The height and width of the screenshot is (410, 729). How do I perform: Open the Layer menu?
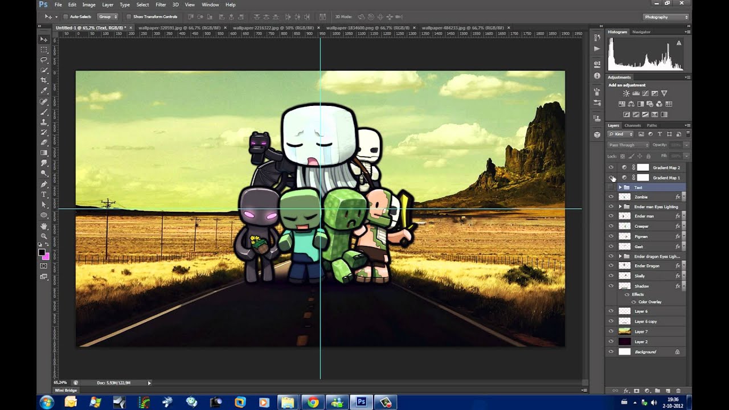(108, 5)
